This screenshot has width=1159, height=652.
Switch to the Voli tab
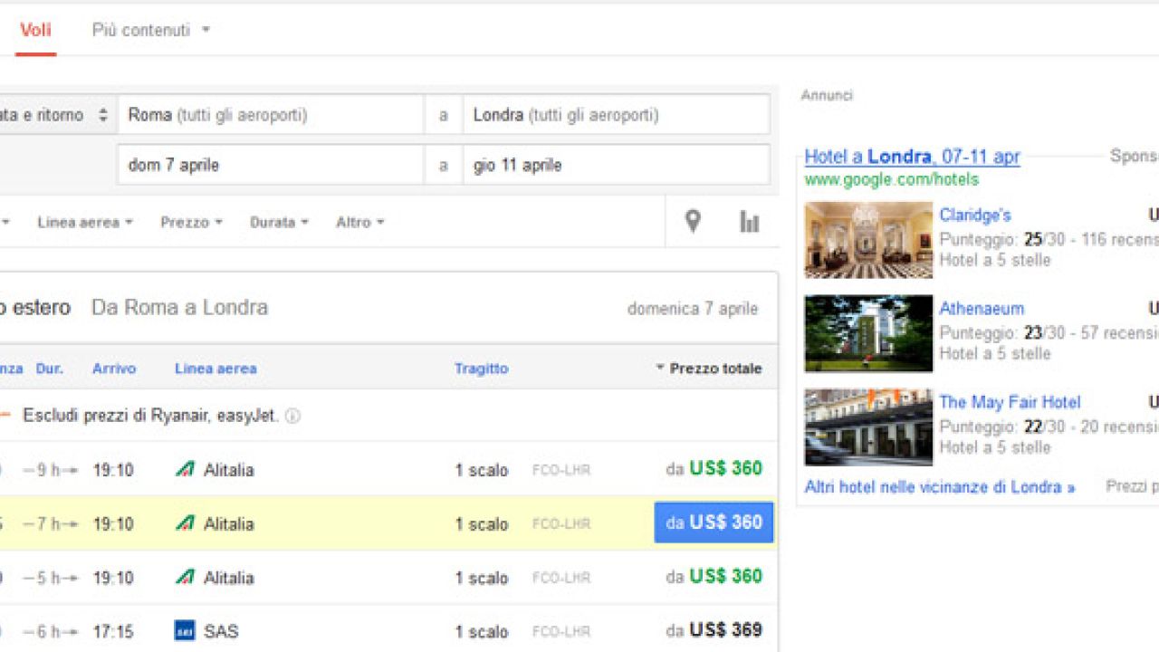(x=35, y=30)
